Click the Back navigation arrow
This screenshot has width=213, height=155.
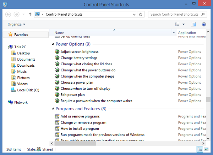[8, 15]
